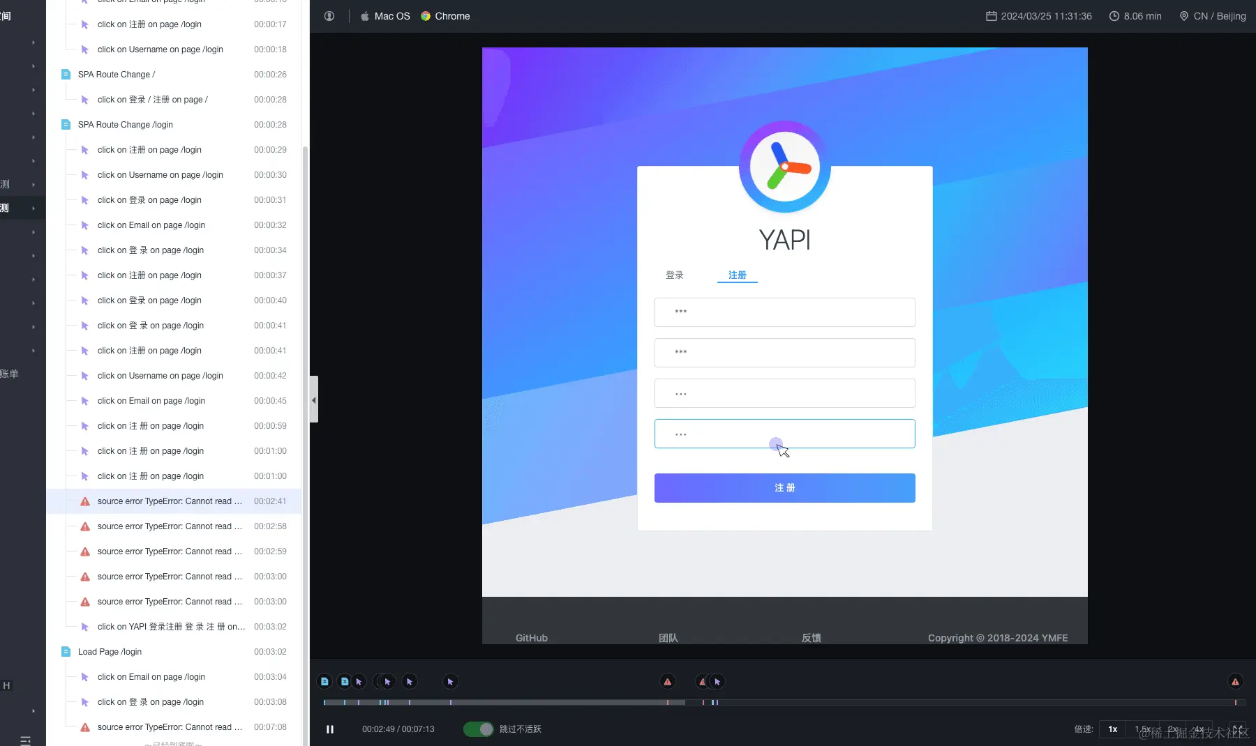1256x746 pixels.
Task: Click the isolated cursor marker near 00:01:00
Action: [x=450, y=681]
